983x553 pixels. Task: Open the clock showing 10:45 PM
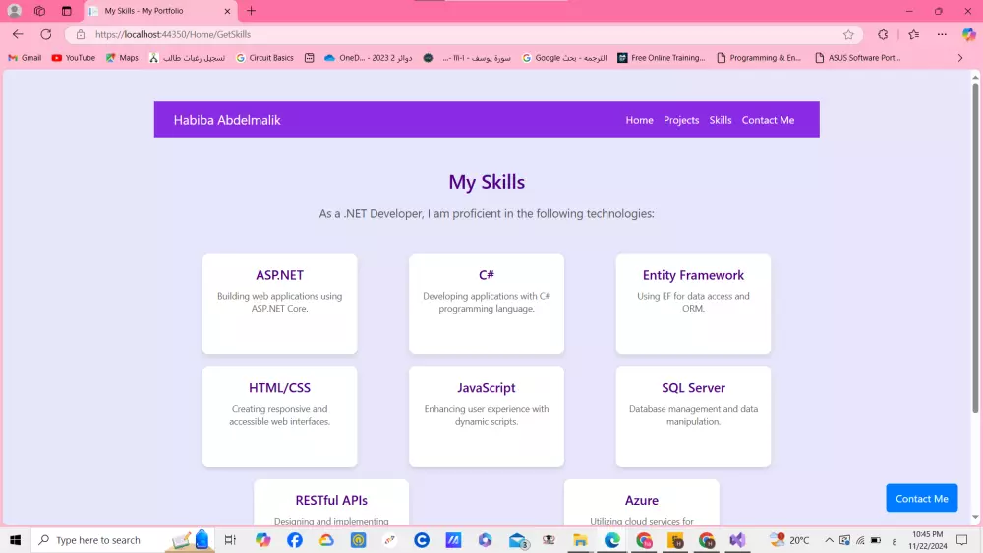pos(929,540)
